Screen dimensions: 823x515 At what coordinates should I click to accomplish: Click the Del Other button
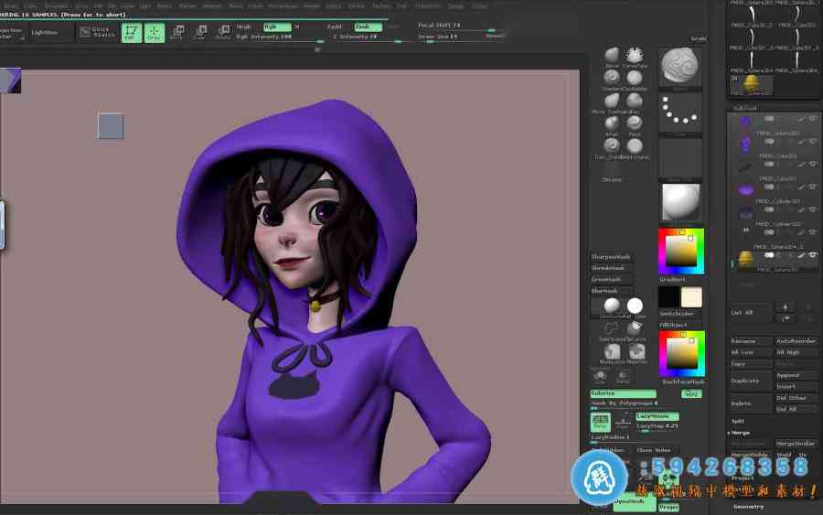[x=796, y=398]
